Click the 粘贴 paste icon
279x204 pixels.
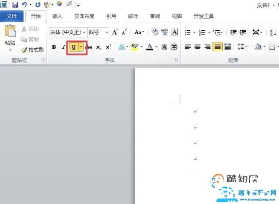(x=10, y=31)
